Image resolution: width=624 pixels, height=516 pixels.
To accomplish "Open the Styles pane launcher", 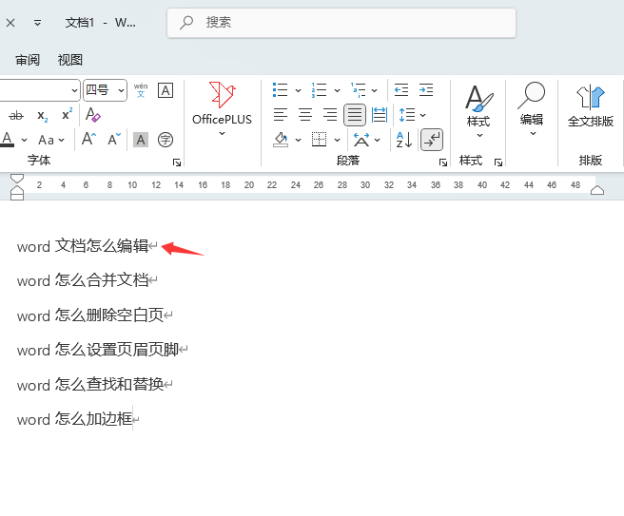I will click(x=498, y=162).
